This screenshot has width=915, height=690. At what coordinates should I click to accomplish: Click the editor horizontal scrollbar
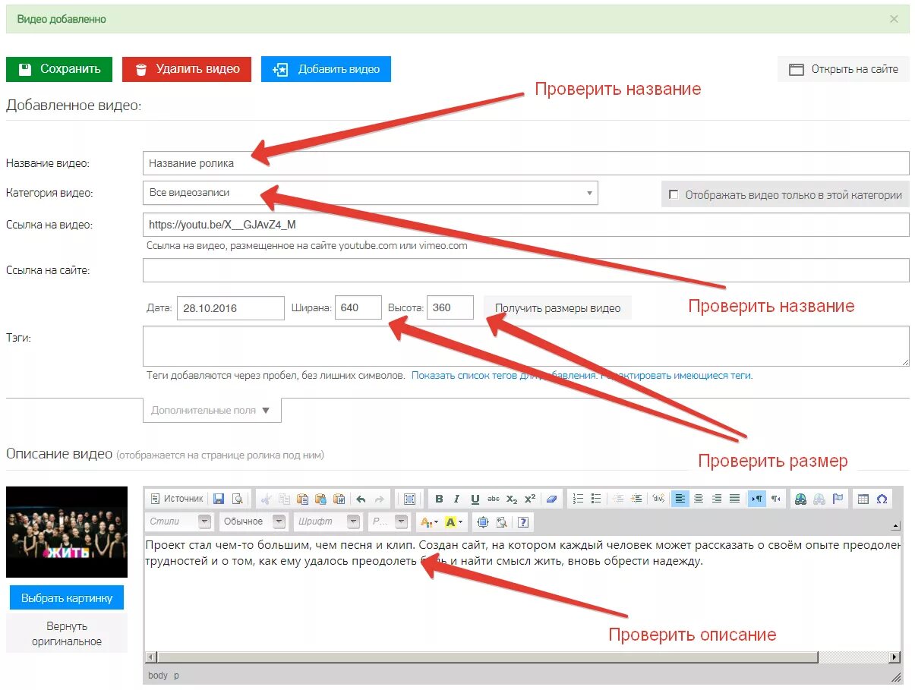[x=523, y=657]
